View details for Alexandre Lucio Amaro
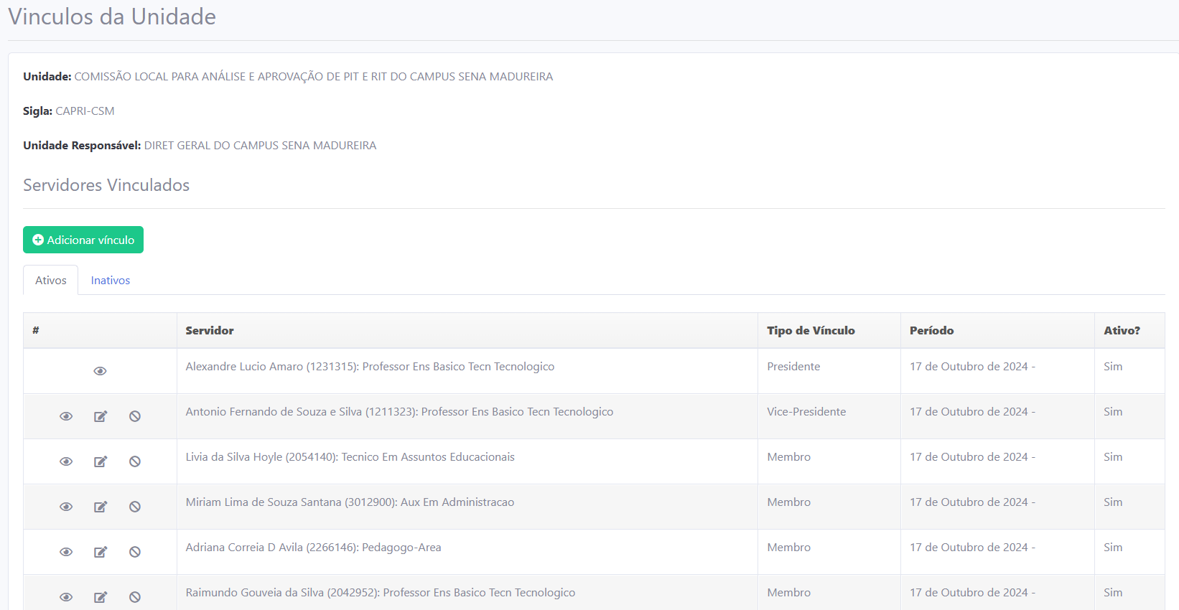This screenshot has width=1179, height=610. (x=100, y=371)
